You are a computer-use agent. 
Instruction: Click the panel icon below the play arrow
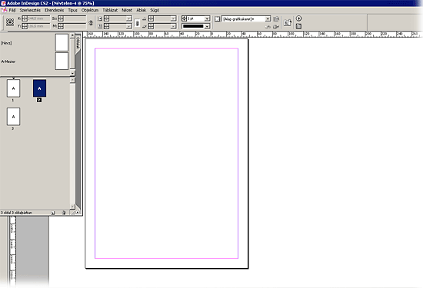point(298,26)
